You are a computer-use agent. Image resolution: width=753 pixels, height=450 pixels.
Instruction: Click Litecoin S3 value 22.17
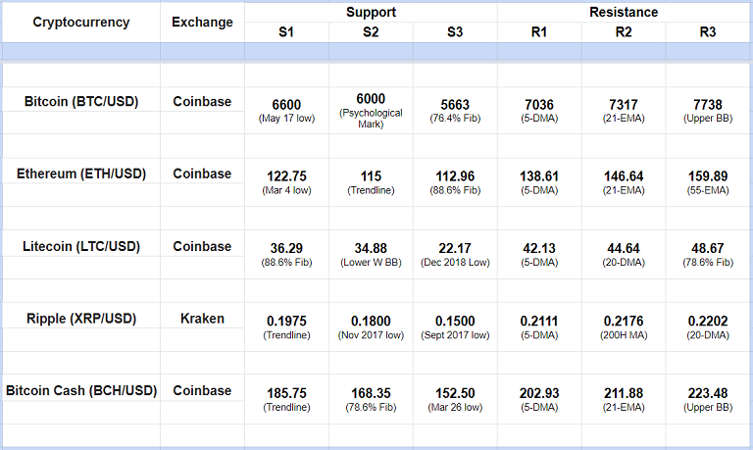[455, 250]
